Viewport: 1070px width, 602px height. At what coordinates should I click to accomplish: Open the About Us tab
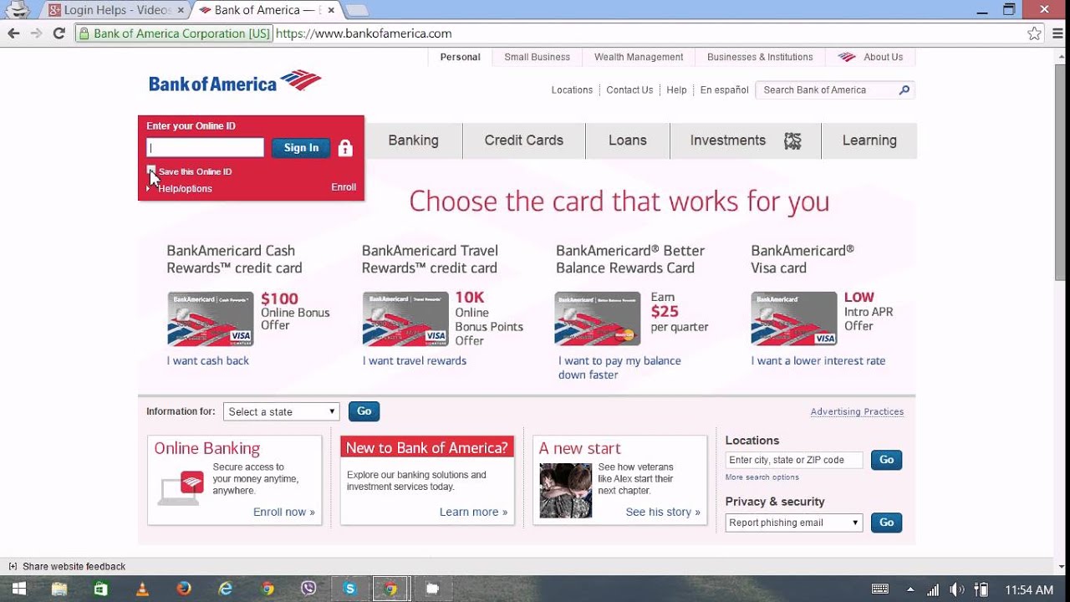point(870,58)
